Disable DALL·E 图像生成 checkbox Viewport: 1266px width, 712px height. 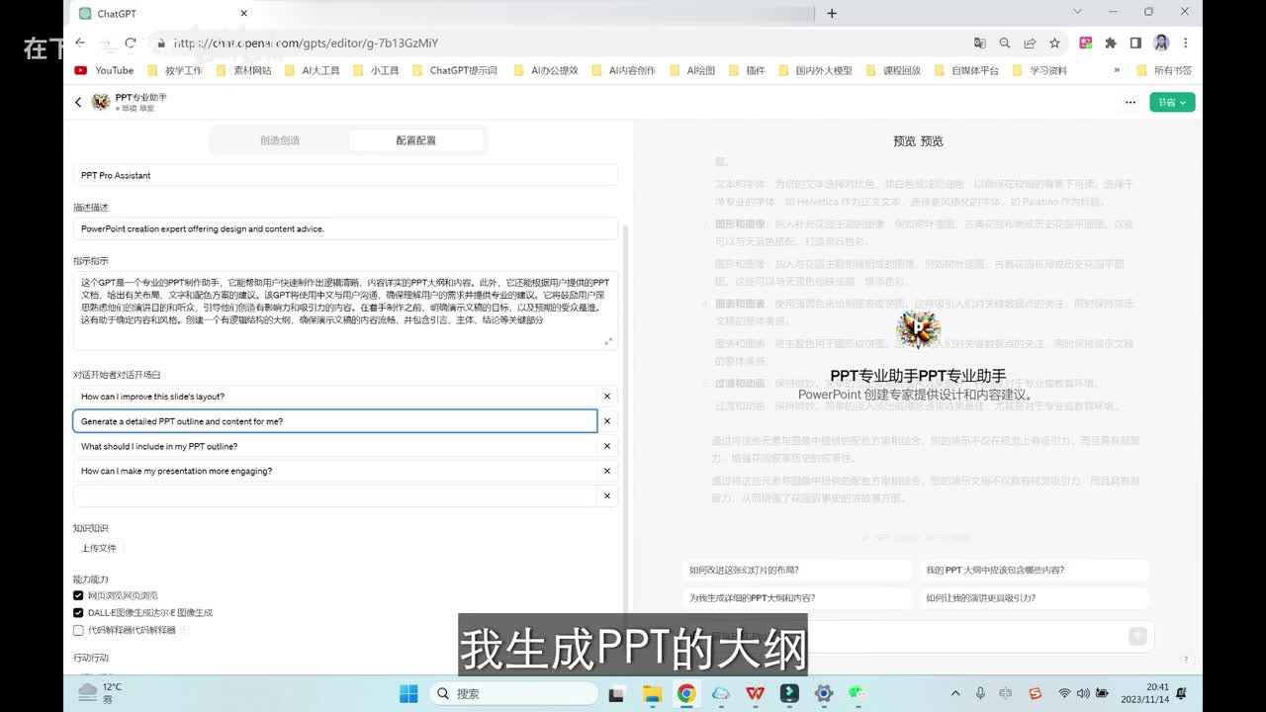pyautogui.click(x=79, y=612)
